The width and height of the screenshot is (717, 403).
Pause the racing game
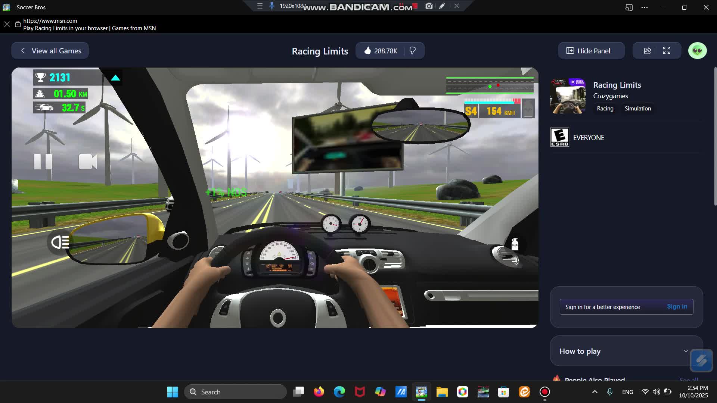click(x=43, y=162)
